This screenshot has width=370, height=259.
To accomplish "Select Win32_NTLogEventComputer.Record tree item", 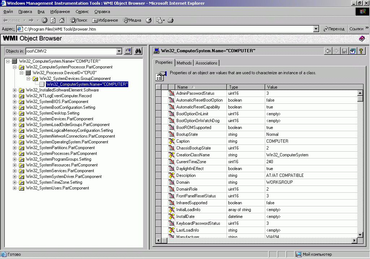I will click(59, 96).
